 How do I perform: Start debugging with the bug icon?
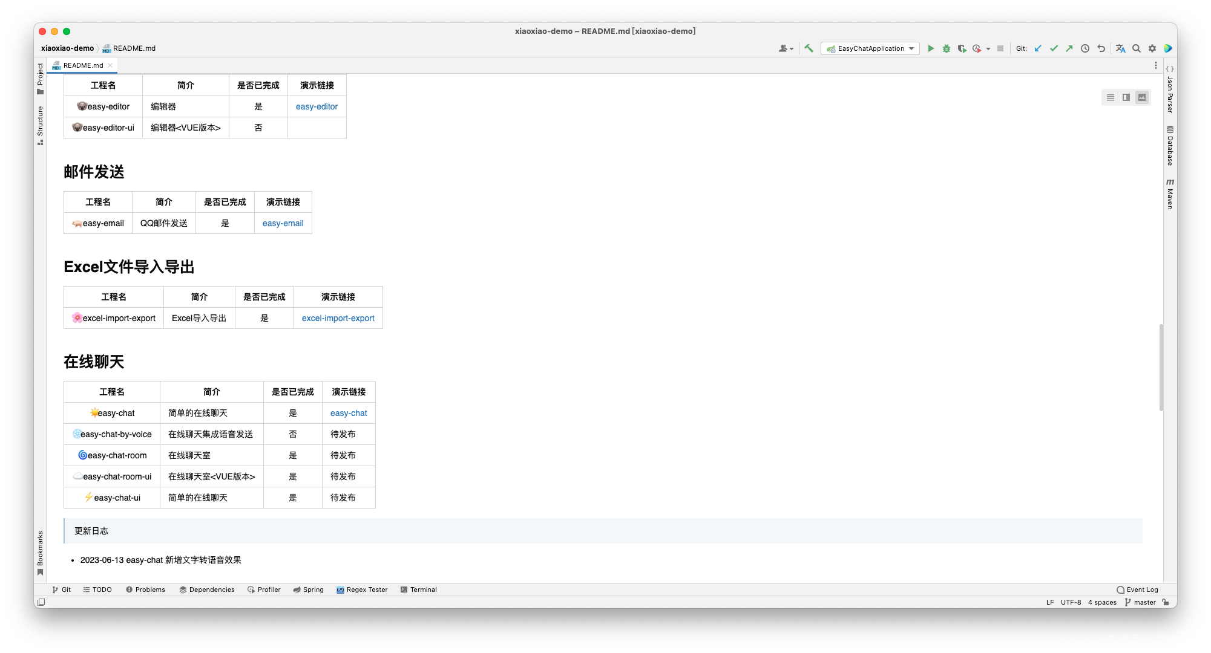click(947, 48)
